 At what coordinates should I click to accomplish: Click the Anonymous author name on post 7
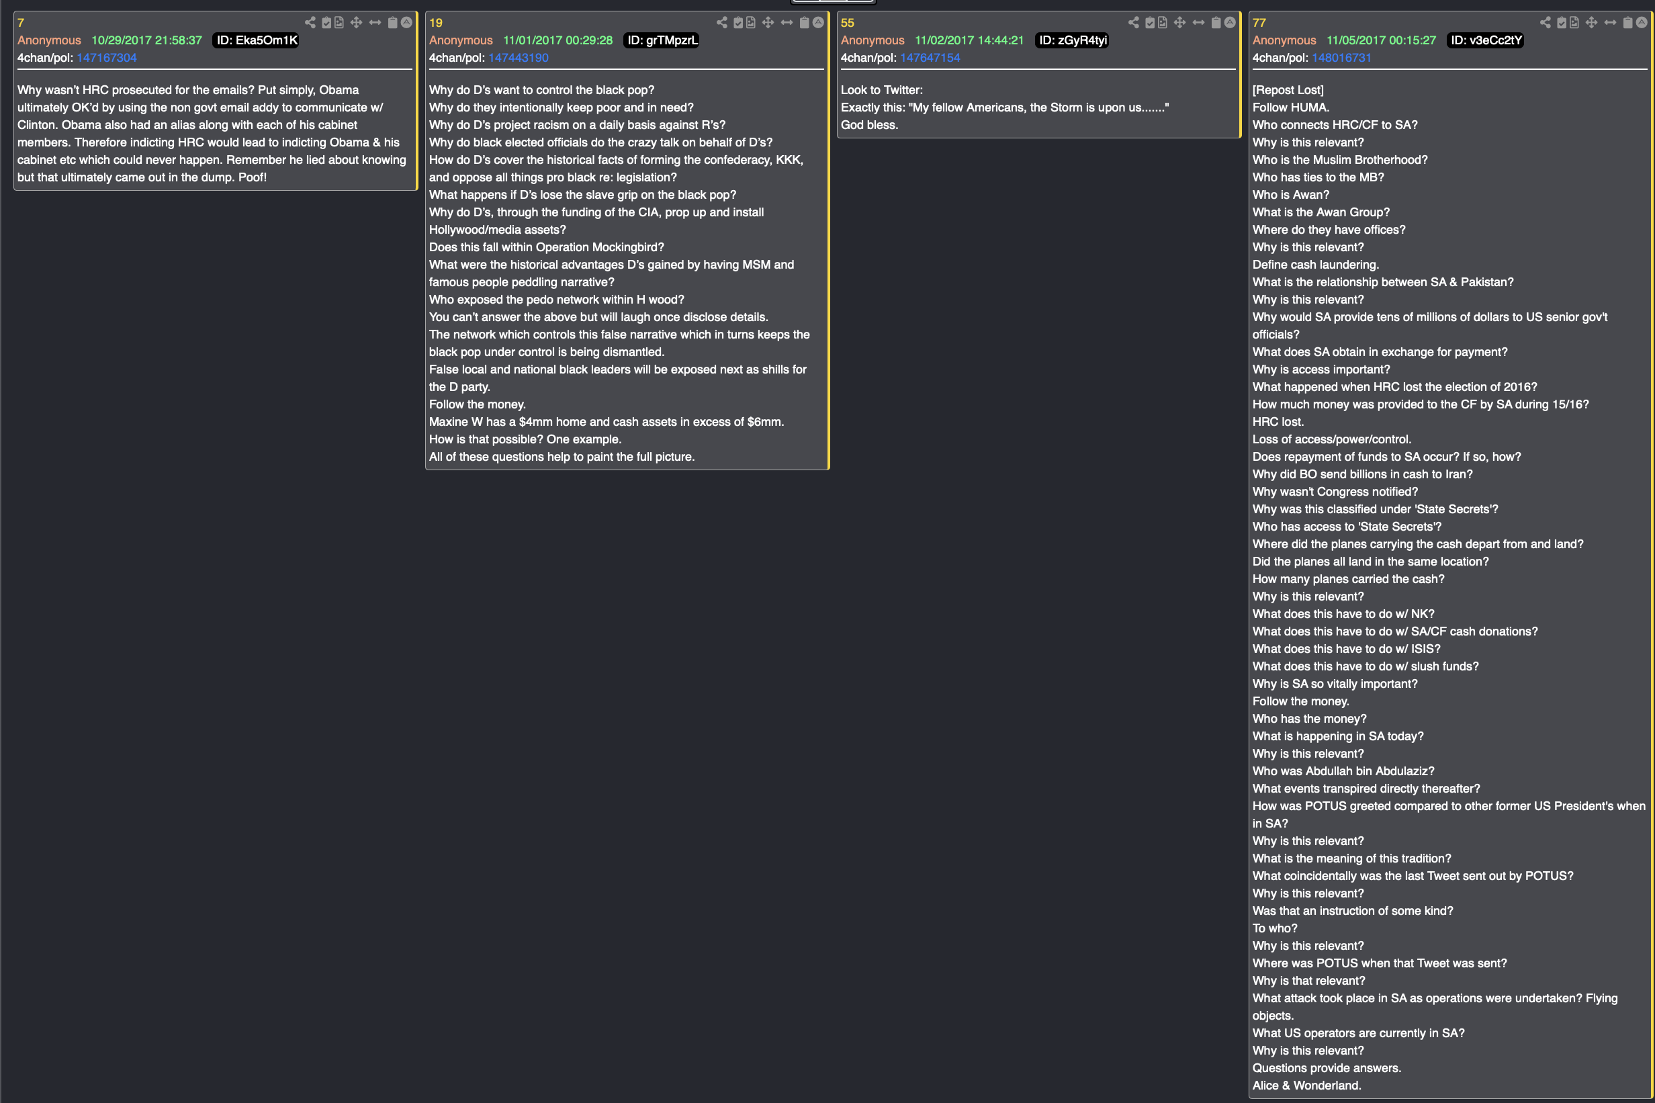49,40
